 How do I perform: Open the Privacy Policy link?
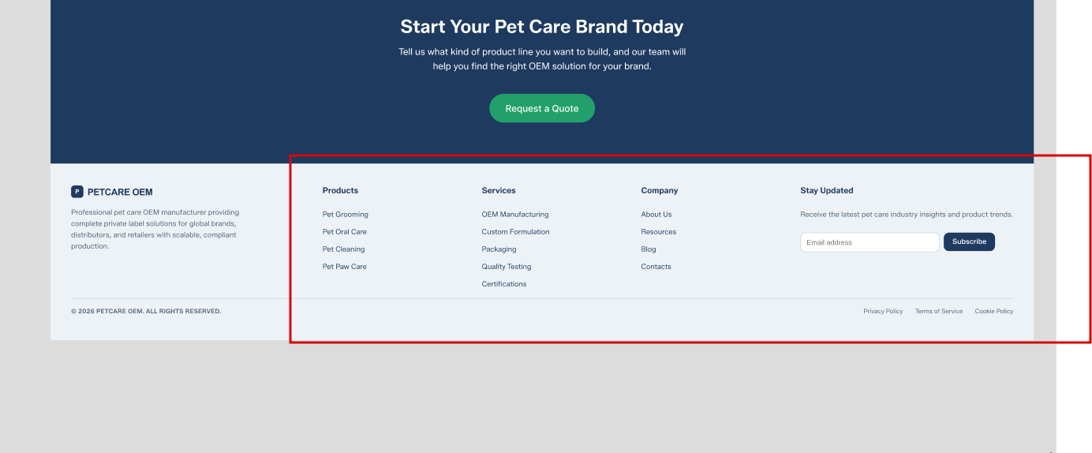coord(883,311)
